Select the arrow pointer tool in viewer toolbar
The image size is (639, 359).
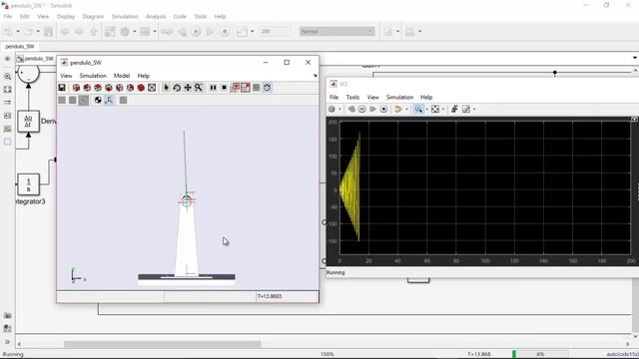point(166,88)
